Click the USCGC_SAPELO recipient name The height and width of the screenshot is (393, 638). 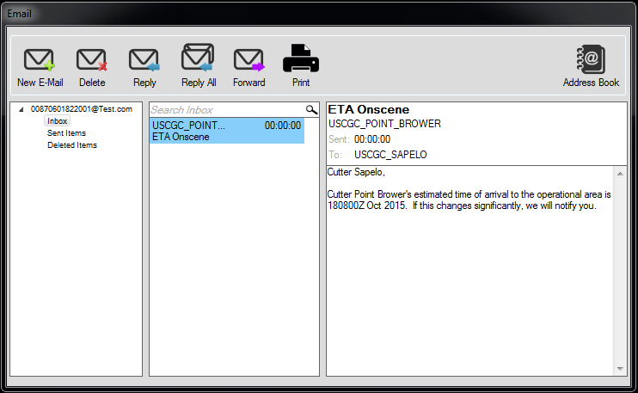(x=390, y=155)
